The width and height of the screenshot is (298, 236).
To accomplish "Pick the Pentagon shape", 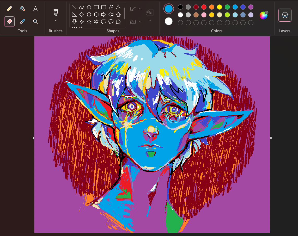I will tap(89, 14).
